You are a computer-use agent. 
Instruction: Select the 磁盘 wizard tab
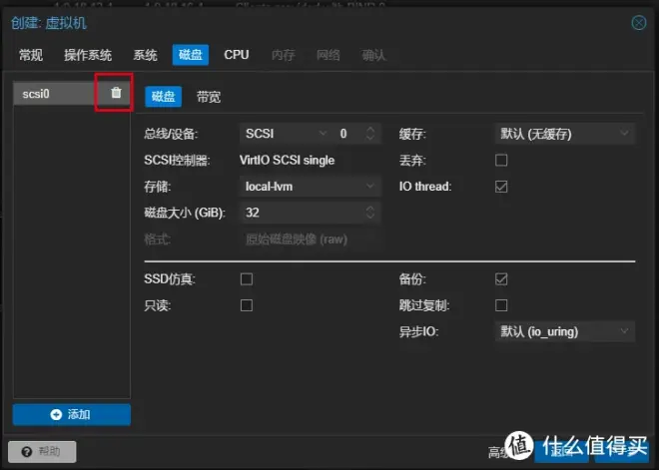click(x=191, y=55)
